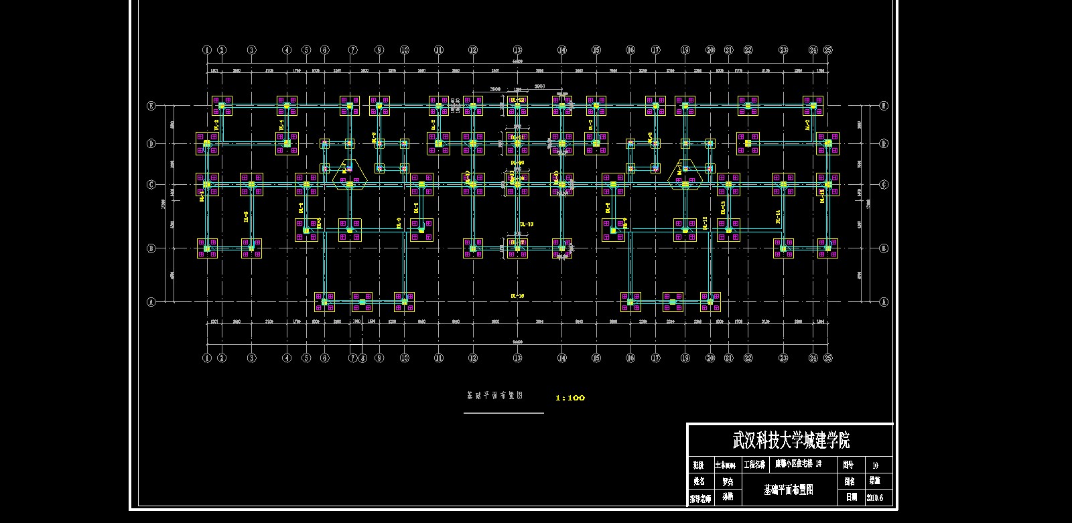The image size is (1072, 523).
Task: Click row axis bubble C on the right
Action: pyautogui.click(x=884, y=185)
